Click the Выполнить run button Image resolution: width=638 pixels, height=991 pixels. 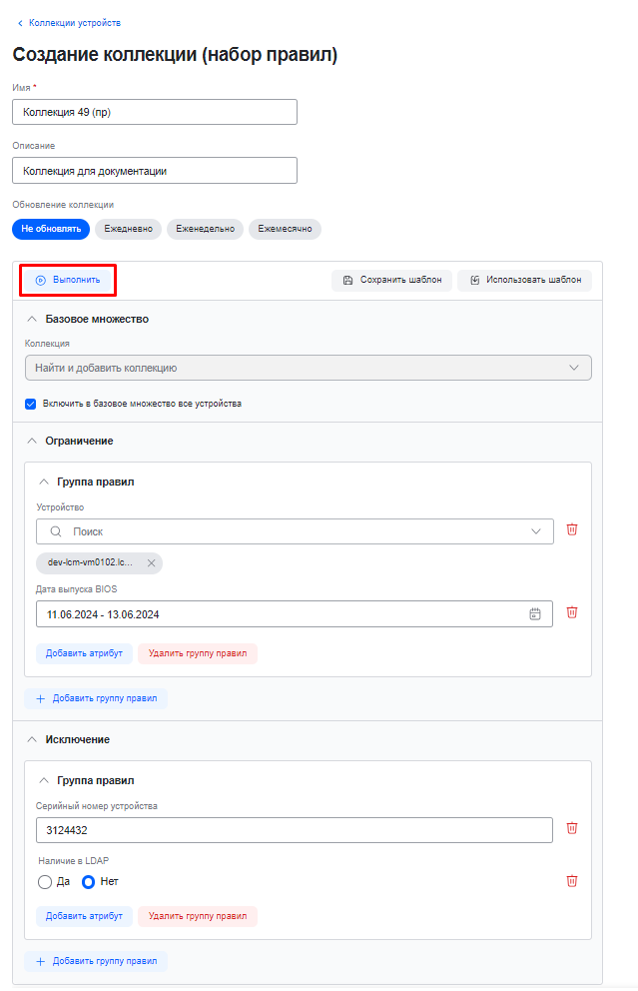[68, 280]
